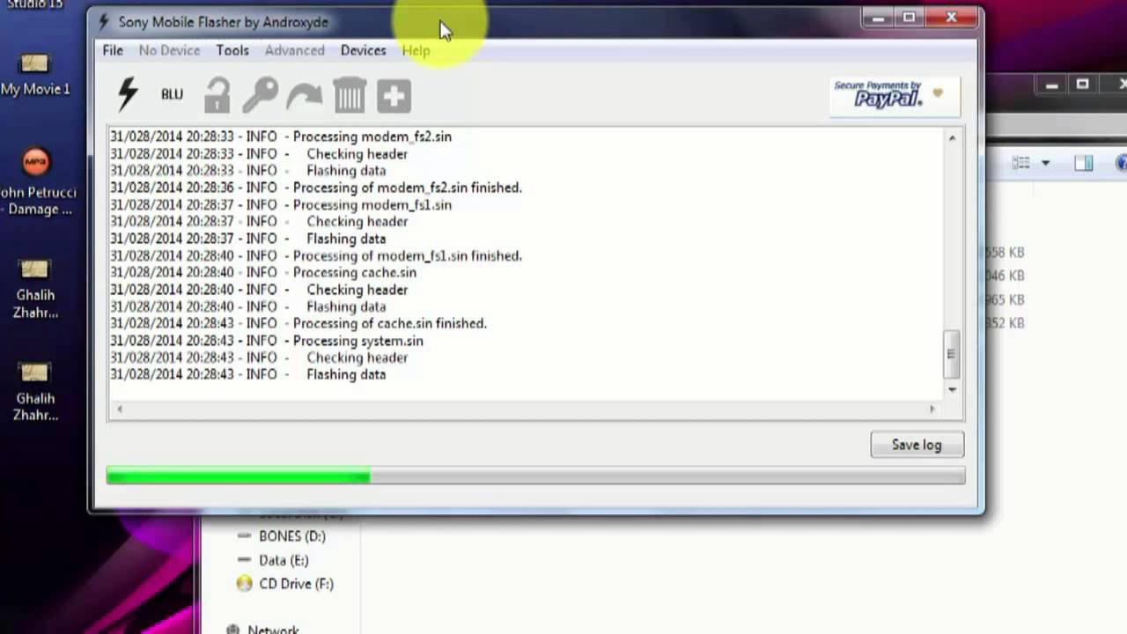
Task: Open the No Device menu
Action: (x=169, y=50)
